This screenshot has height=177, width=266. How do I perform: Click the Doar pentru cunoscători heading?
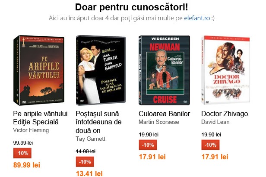131,7
